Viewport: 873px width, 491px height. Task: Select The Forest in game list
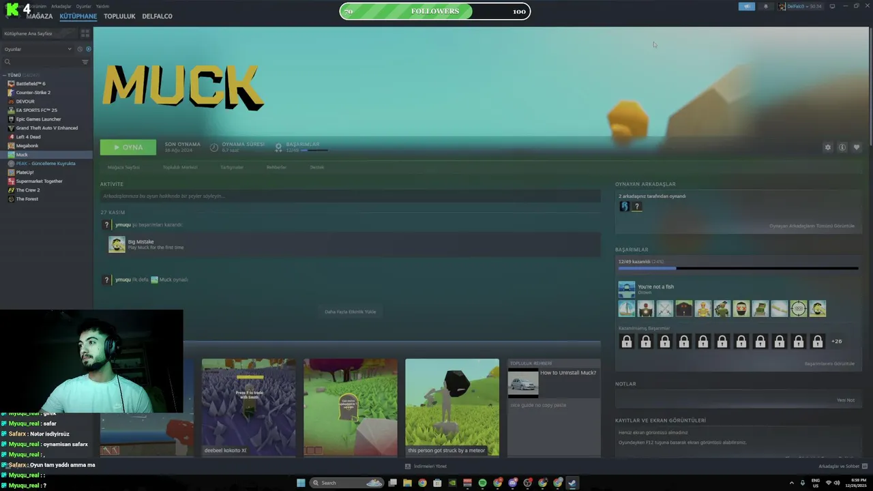point(46,199)
